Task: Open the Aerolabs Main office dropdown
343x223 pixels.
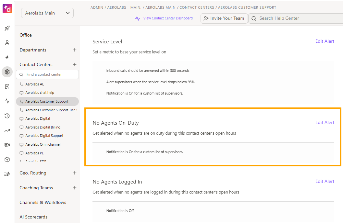Action: click(x=47, y=13)
